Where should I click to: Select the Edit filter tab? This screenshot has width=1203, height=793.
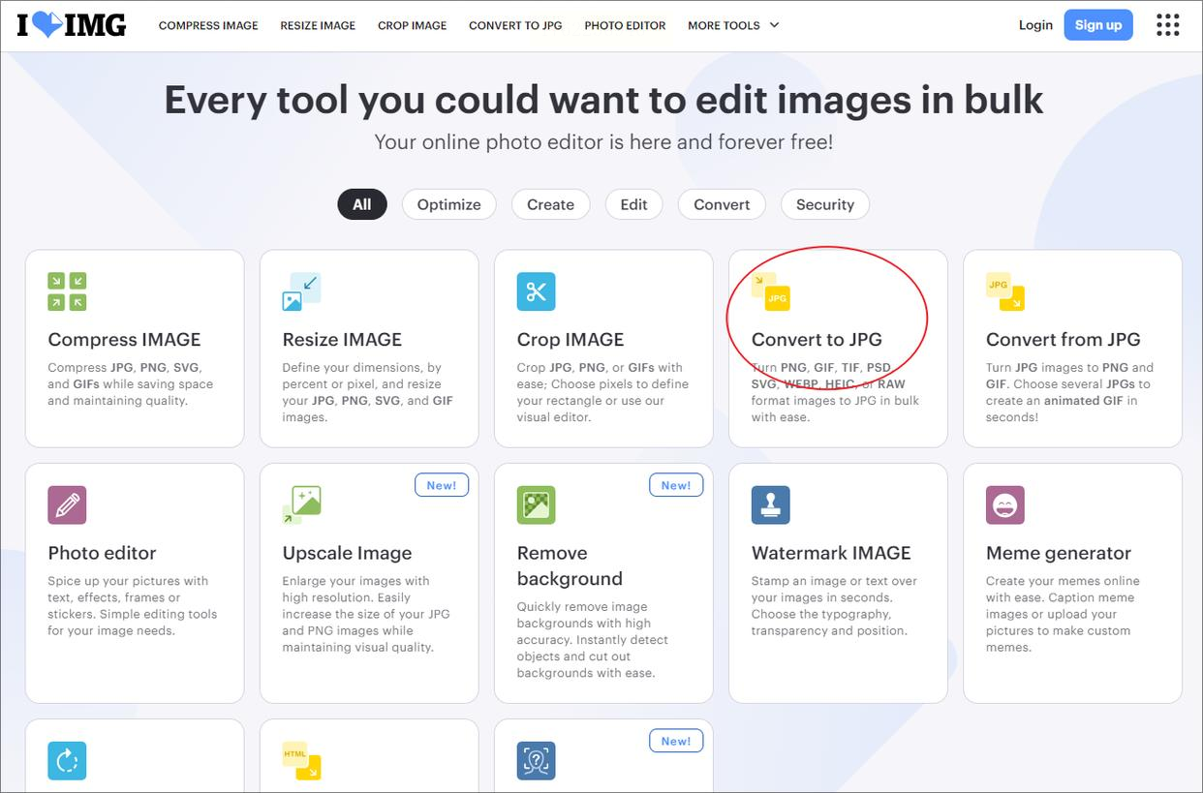[633, 204]
